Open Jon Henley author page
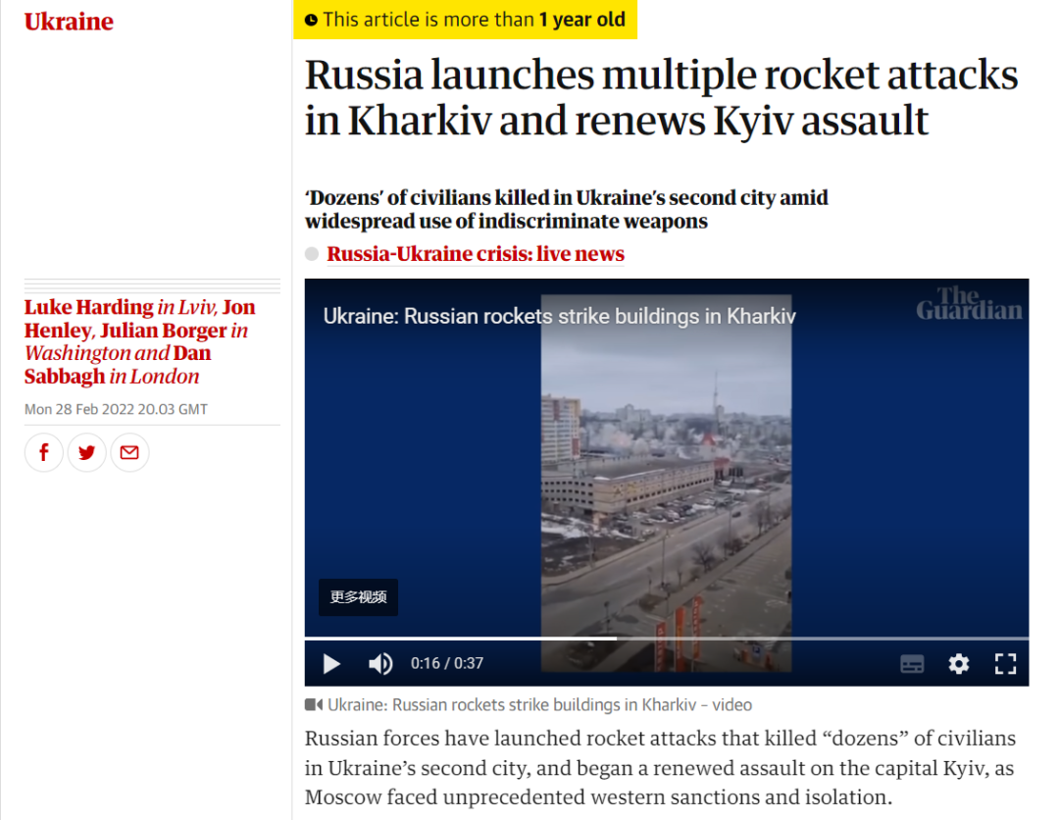Screen dimensions: 1059x820 pos(140,319)
